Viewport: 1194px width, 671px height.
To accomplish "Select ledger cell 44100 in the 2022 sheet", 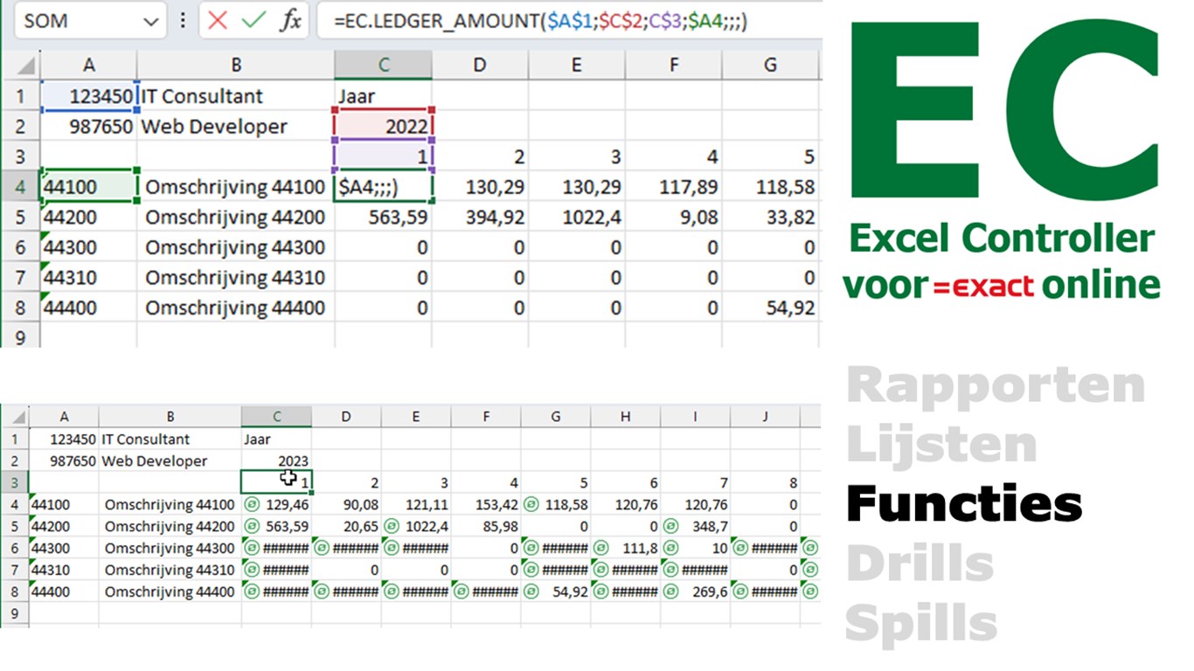I will tap(89, 186).
